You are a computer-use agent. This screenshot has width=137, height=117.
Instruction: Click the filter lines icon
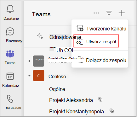click(x=109, y=13)
